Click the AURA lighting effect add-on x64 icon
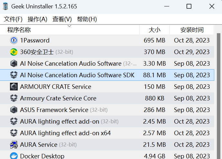 [14, 133]
